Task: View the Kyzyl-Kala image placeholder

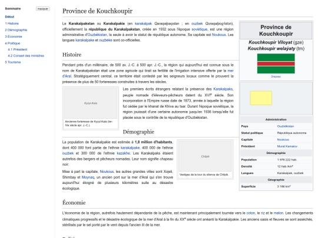Action: tap(91, 103)
